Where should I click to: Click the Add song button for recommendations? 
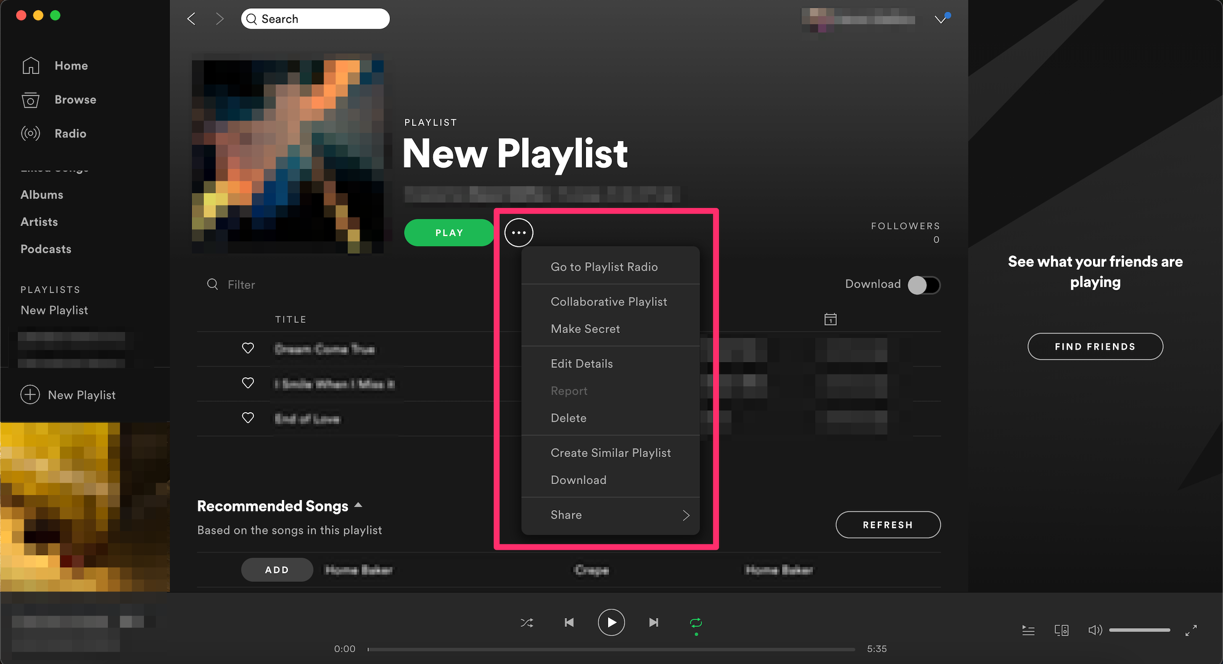pos(276,569)
